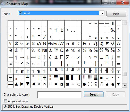
Task: Pick the trademark ™ symbol
Action: 56,50
